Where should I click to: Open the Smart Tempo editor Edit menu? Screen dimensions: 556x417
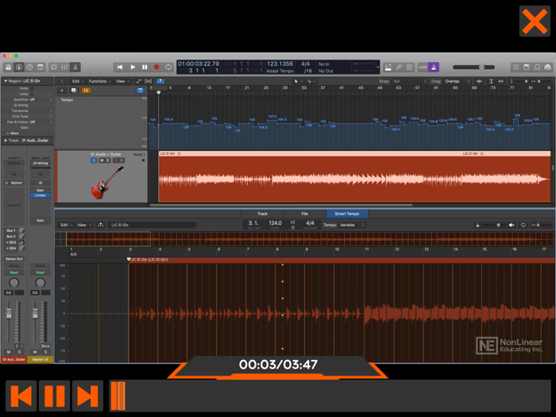click(x=66, y=225)
